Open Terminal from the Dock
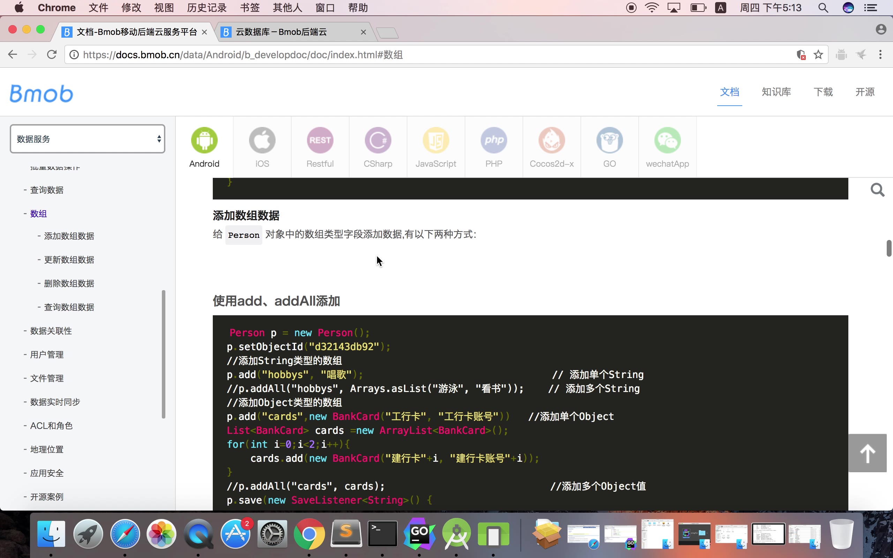The height and width of the screenshot is (558, 893). 382,534
